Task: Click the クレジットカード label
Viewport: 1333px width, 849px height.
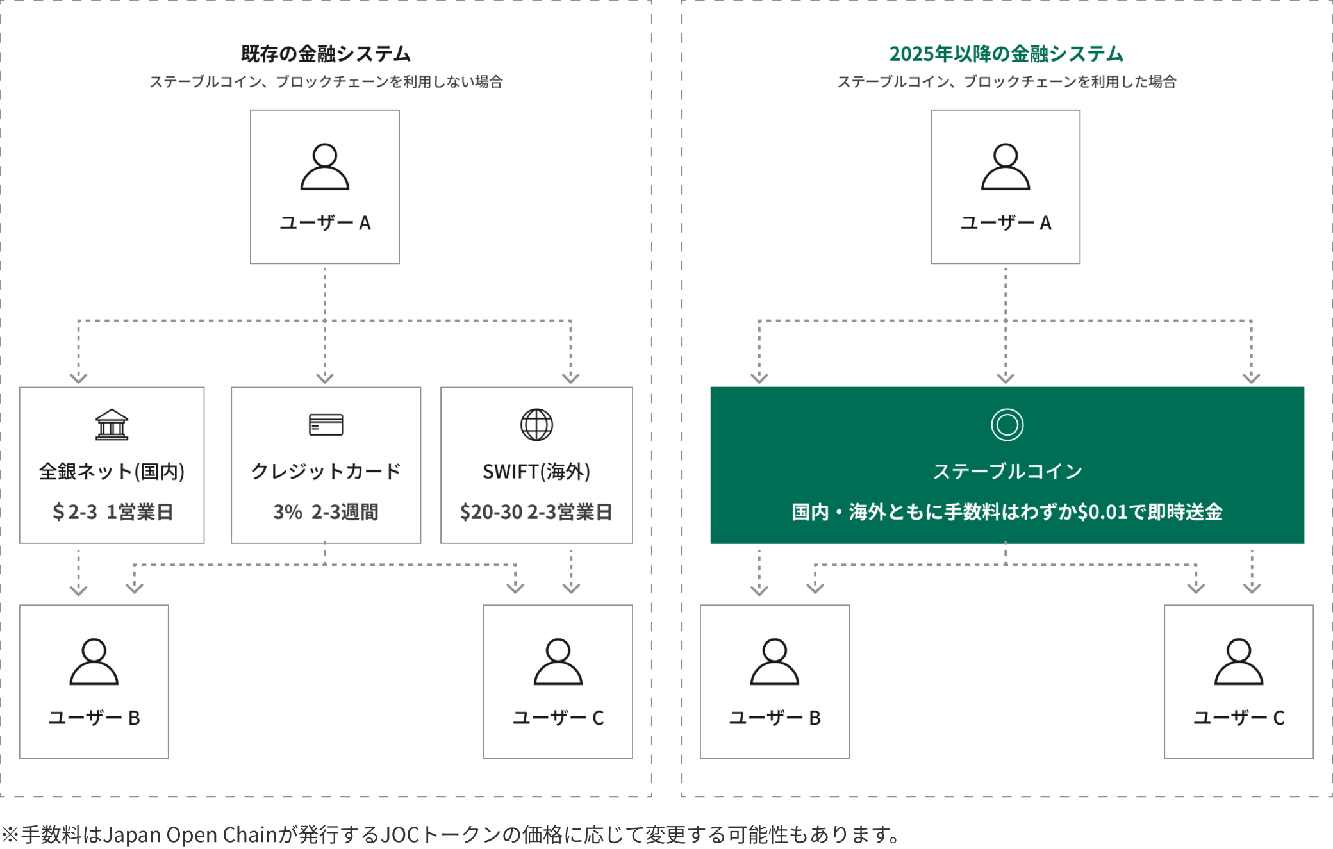Action: click(326, 472)
